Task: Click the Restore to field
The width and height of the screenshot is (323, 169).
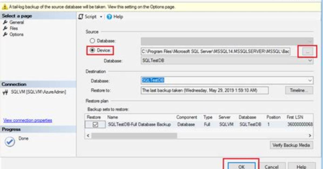Action: (204, 90)
